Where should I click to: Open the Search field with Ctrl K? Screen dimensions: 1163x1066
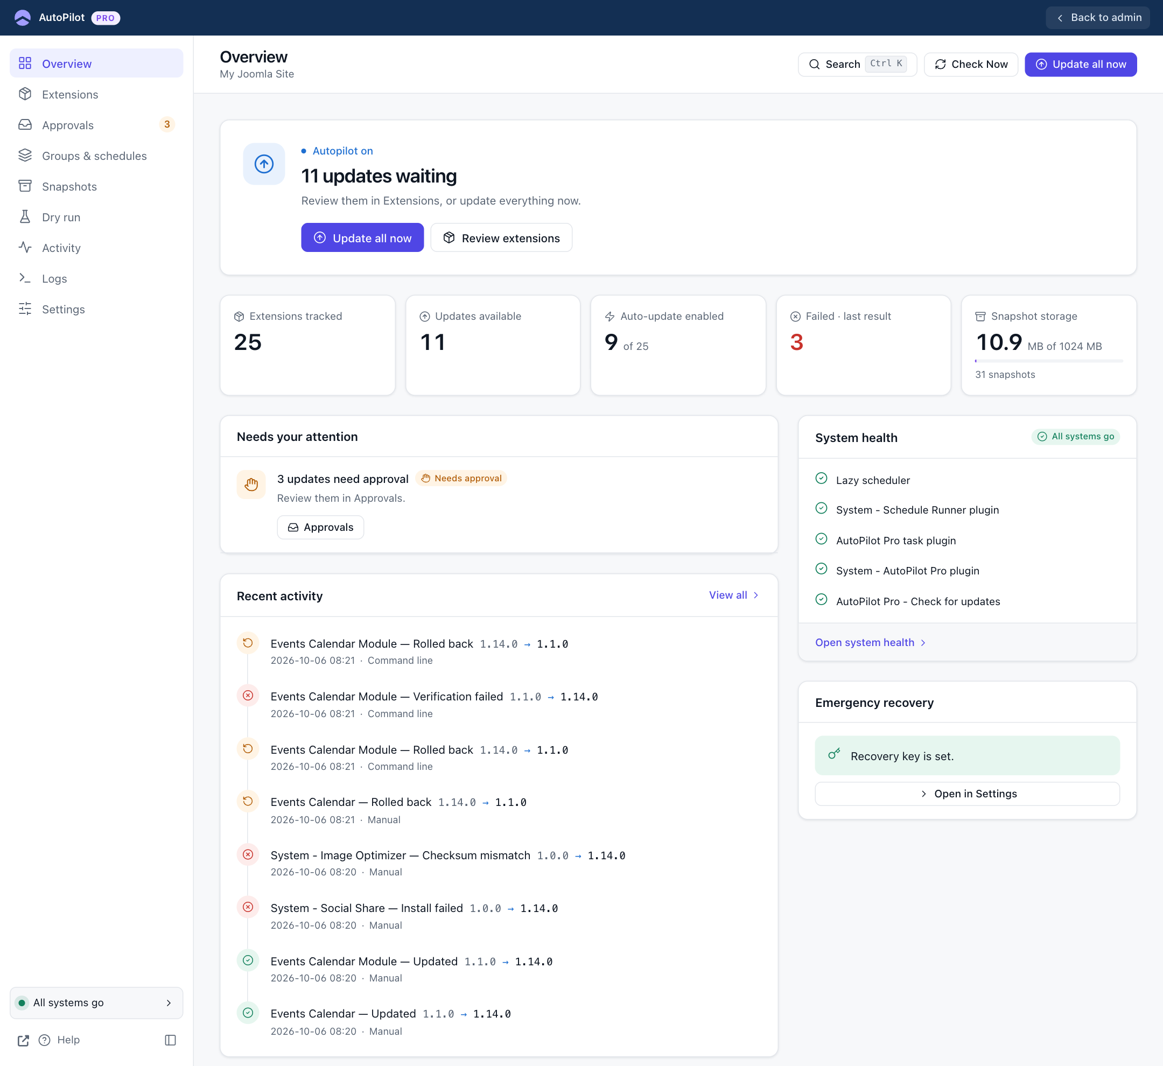tap(857, 64)
